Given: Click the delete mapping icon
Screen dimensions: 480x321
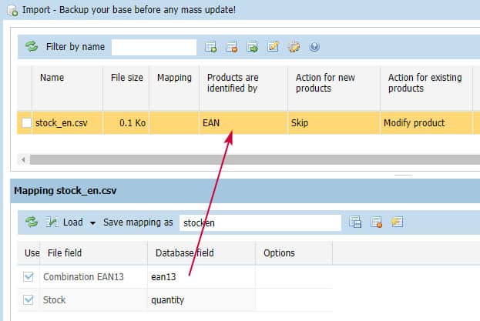Looking at the screenshot, I should (x=376, y=222).
